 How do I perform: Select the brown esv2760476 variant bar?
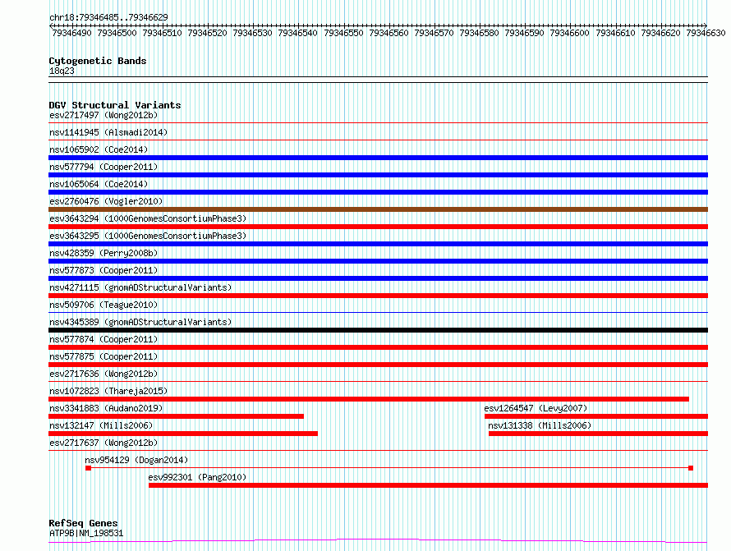tap(378, 209)
